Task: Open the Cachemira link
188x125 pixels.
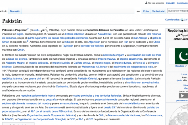Action: (x=62, y=86)
